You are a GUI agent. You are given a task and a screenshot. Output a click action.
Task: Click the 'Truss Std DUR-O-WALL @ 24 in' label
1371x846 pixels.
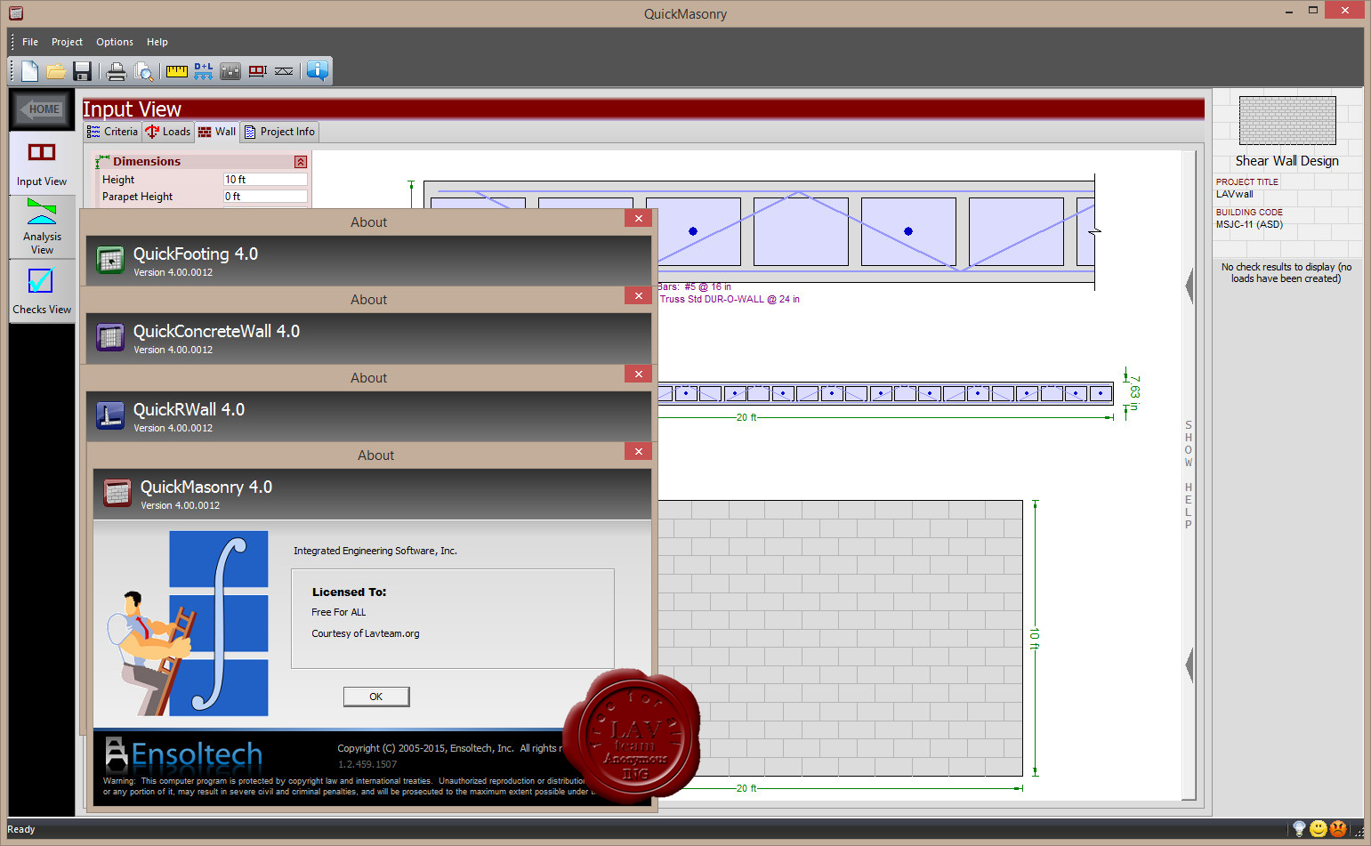730,299
